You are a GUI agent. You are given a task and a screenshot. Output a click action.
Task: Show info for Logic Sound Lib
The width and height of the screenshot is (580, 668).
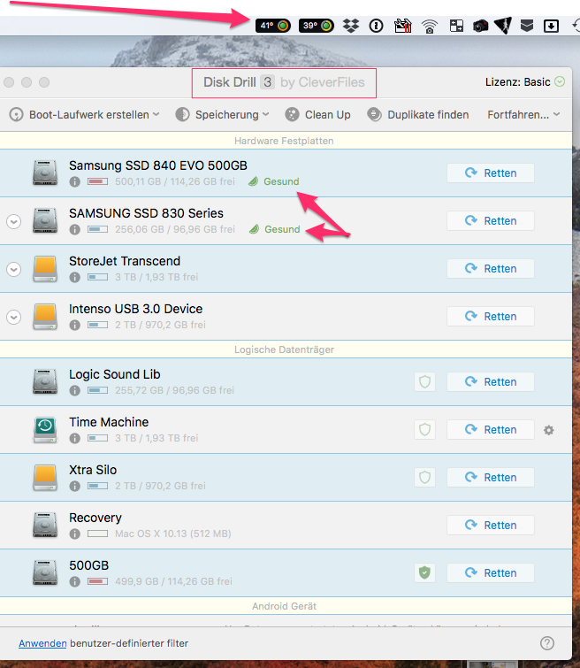point(74,391)
